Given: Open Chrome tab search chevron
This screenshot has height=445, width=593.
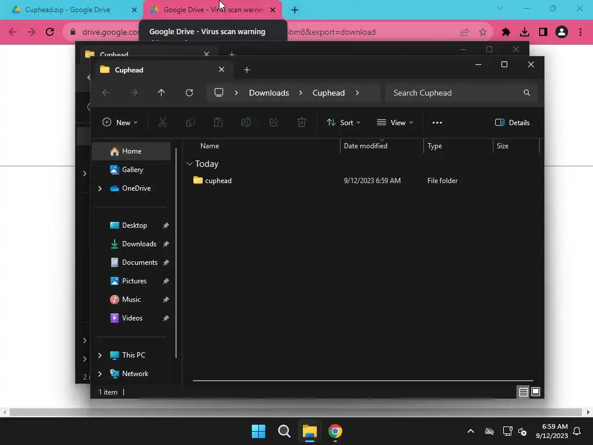Looking at the screenshot, I should click(500, 8).
